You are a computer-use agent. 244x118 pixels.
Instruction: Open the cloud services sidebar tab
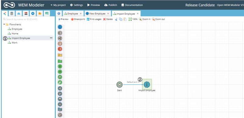[x=19, y=13]
